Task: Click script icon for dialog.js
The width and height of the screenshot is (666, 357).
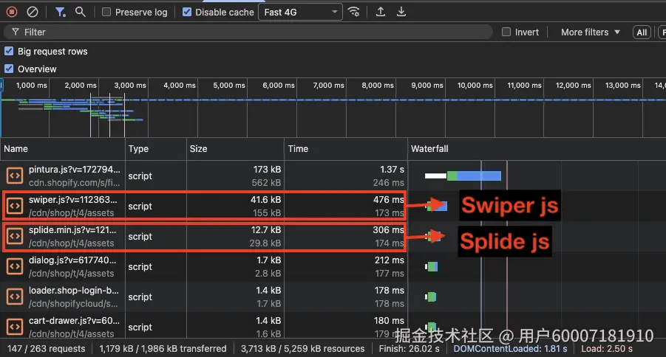Action: point(15,266)
